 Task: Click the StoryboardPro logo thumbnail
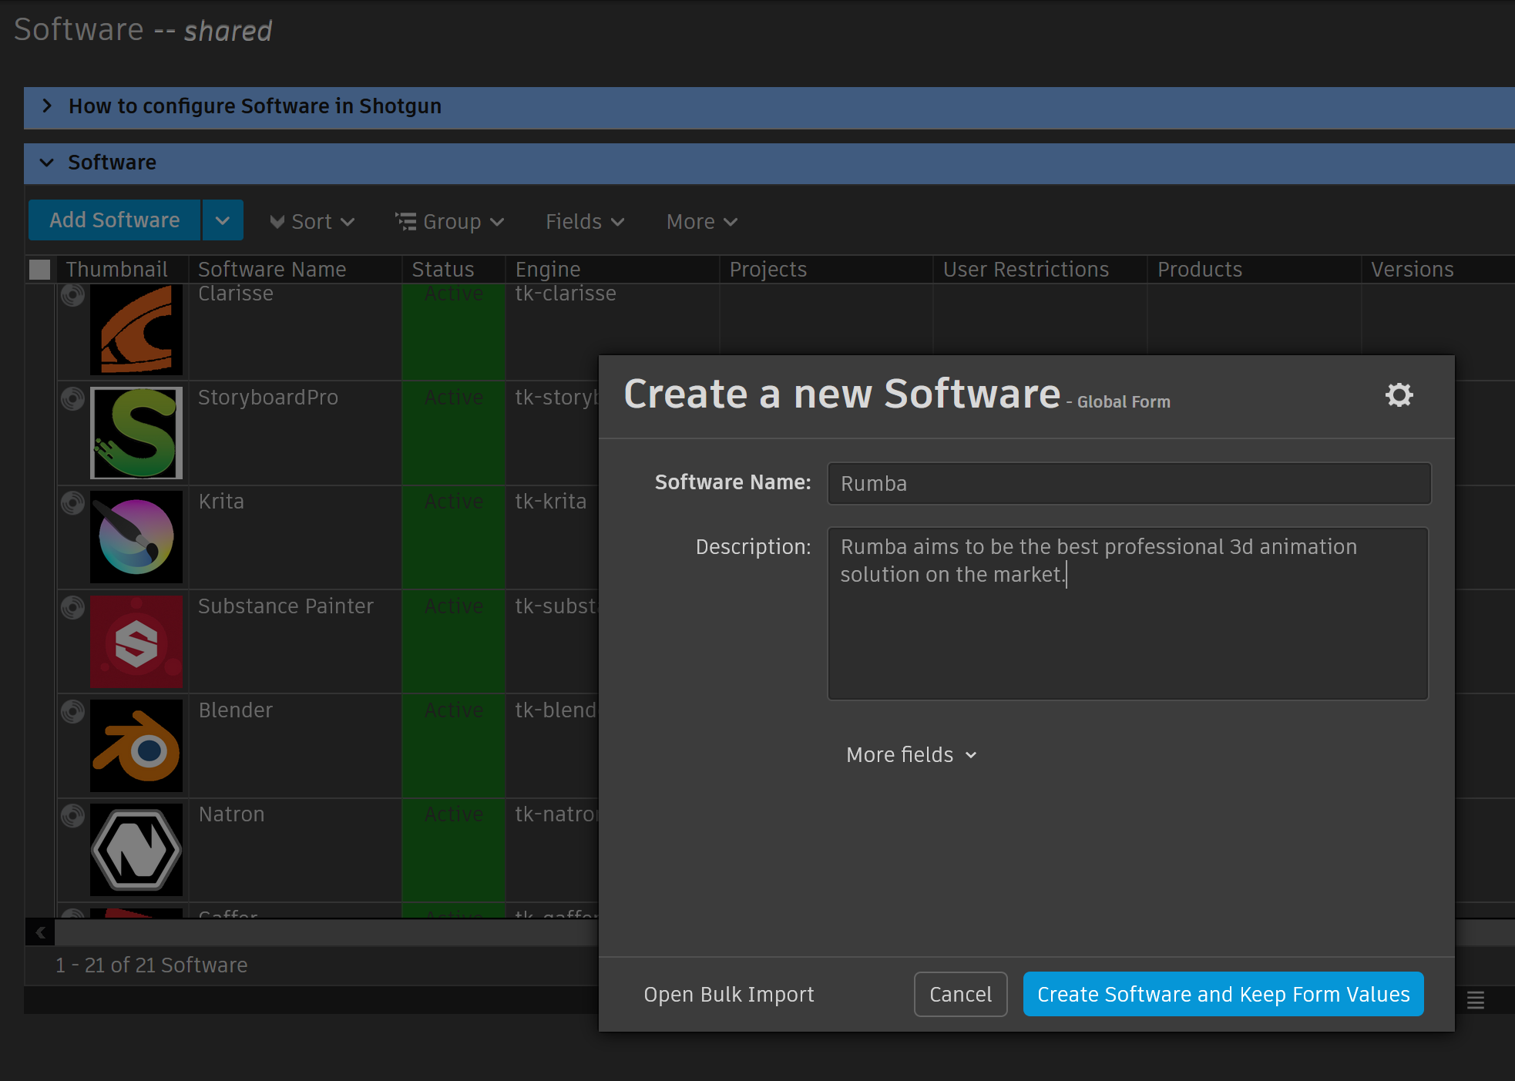pyautogui.click(x=136, y=433)
